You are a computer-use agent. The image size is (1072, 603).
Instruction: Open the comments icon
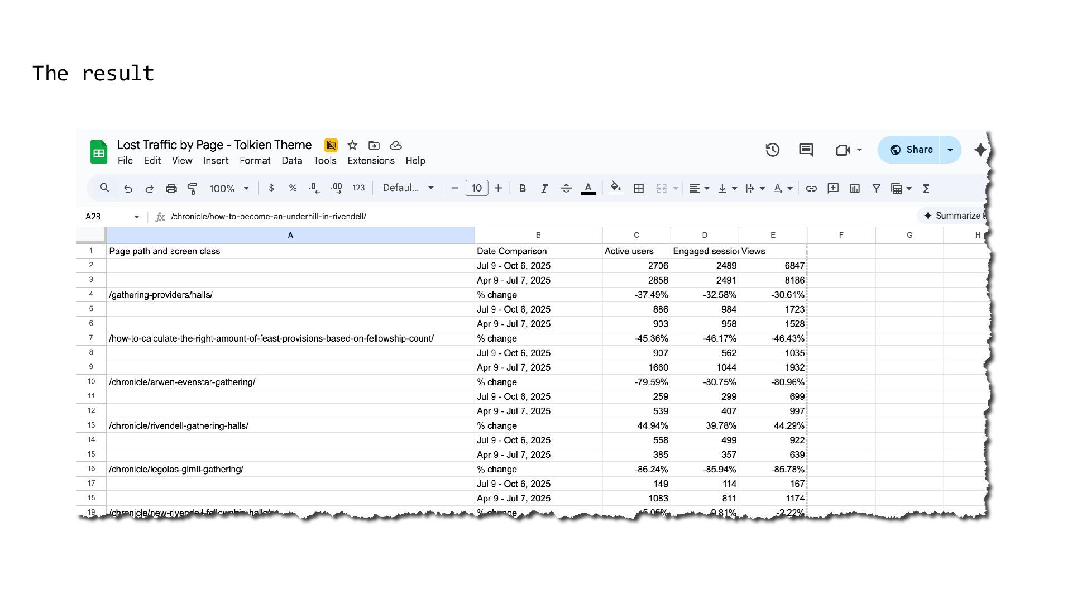806,150
